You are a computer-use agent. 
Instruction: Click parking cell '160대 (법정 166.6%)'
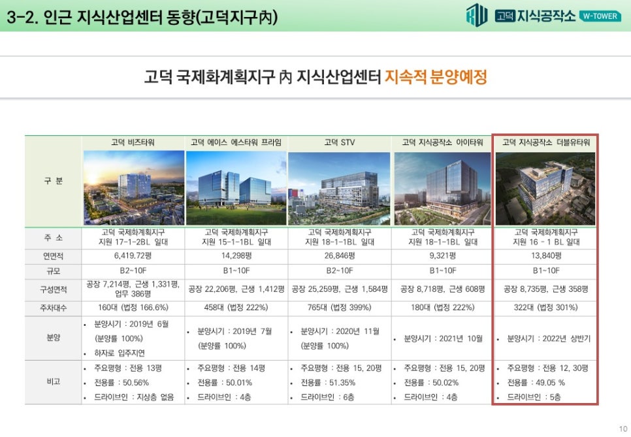tap(133, 308)
